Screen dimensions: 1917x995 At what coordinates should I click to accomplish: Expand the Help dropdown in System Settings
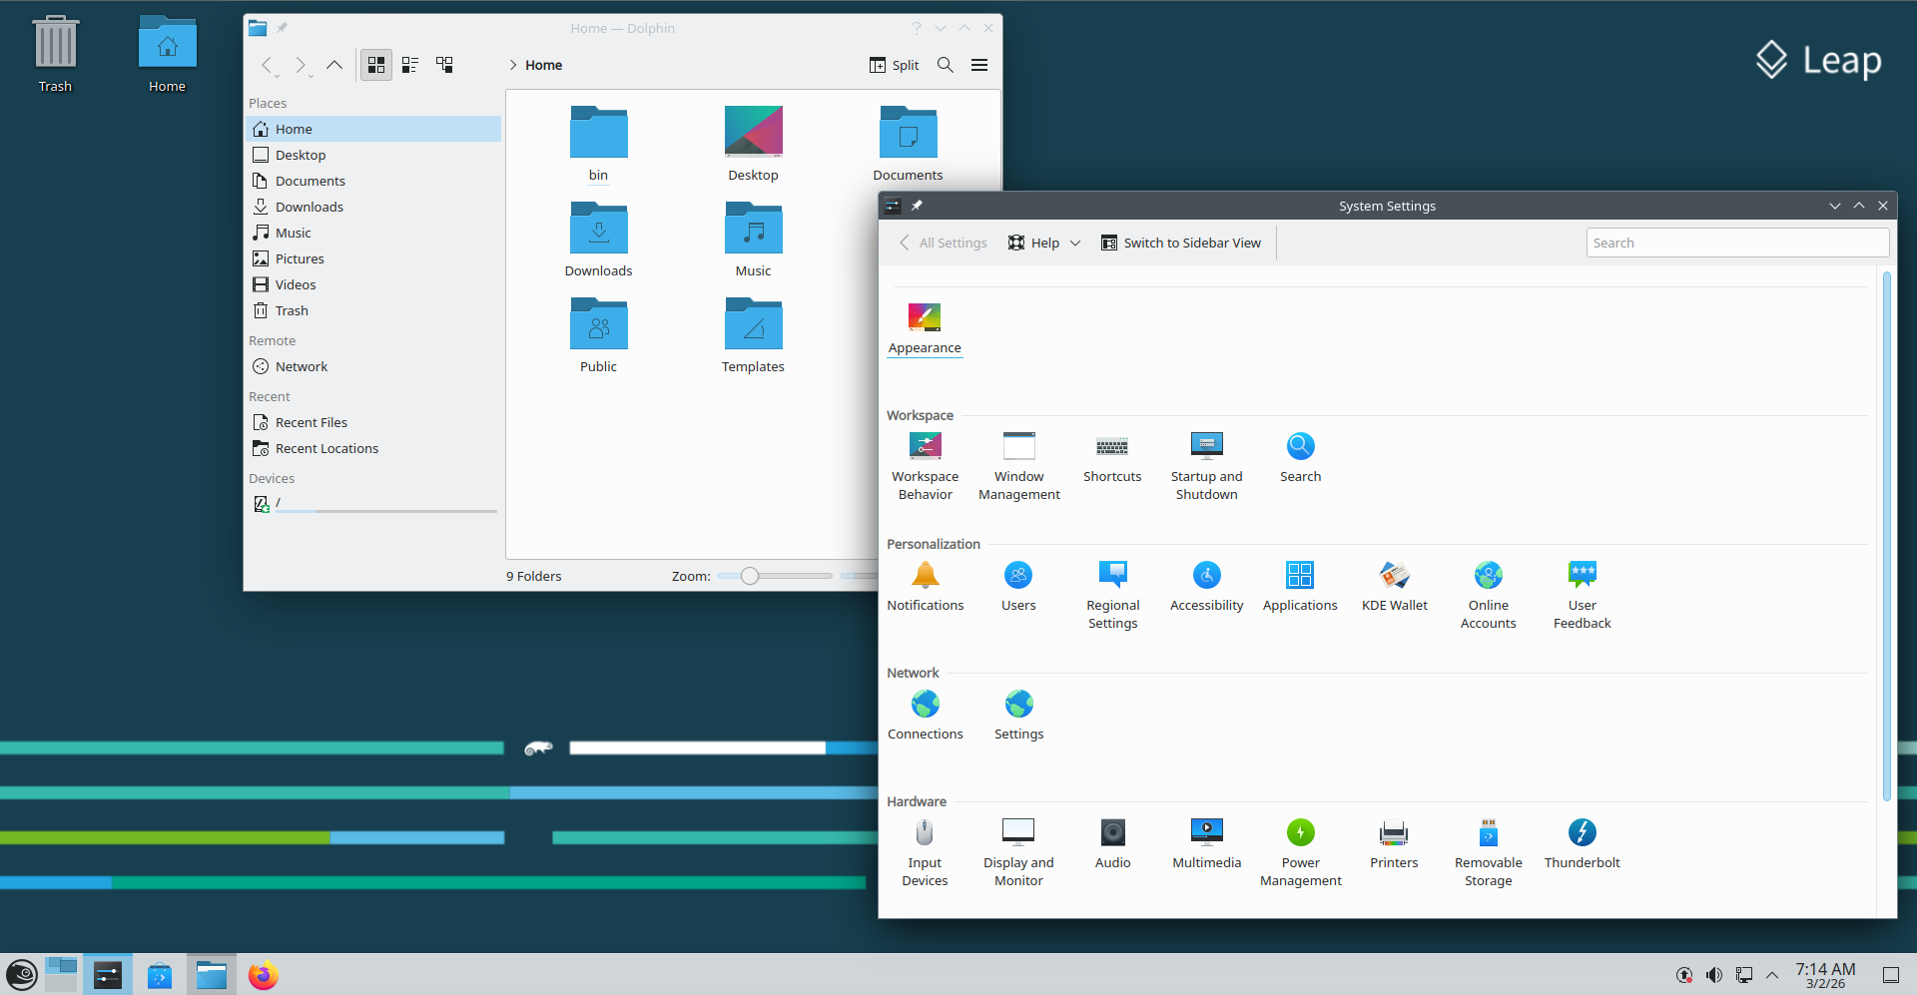[x=1044, y=243]
